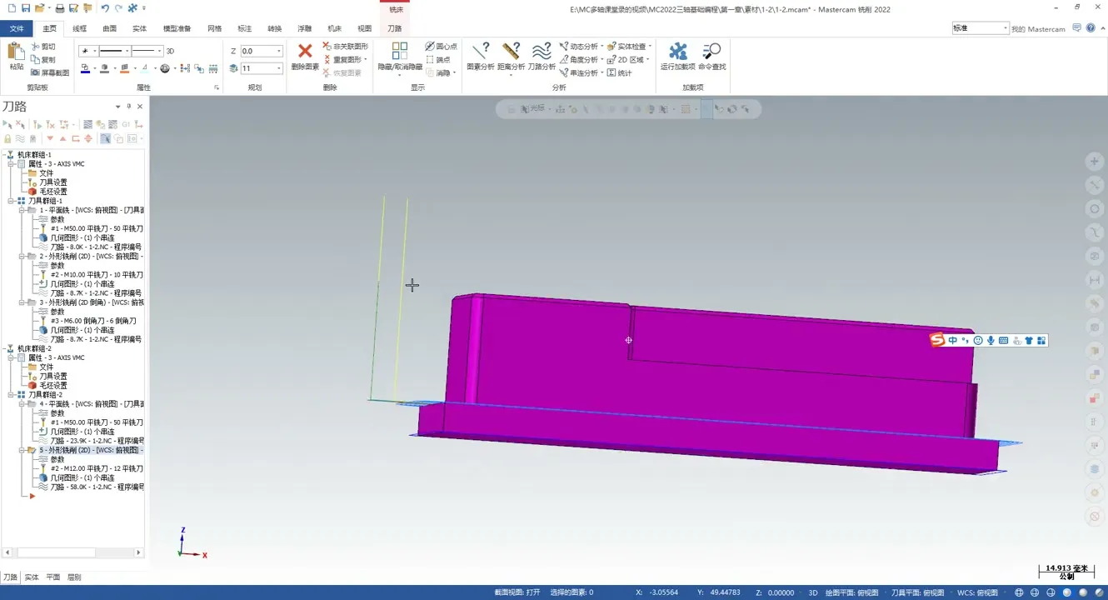Toggle toolpath display icon in 刀路 panel
Image resolution: width=1108 pixels, height=600 pixels.
coord(20,139)
